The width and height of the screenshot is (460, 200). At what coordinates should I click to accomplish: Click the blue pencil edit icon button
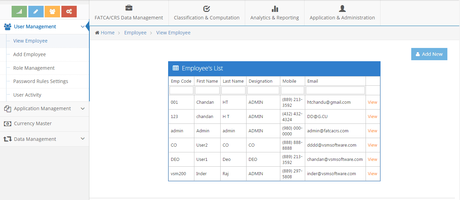36,12
